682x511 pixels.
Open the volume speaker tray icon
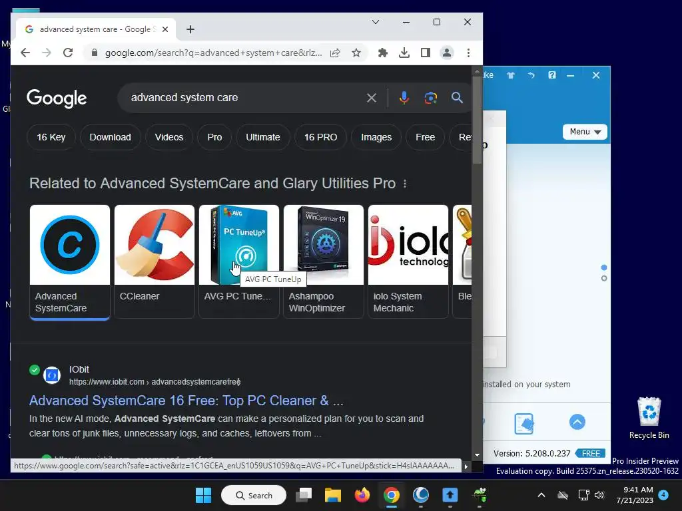[599, 495]
